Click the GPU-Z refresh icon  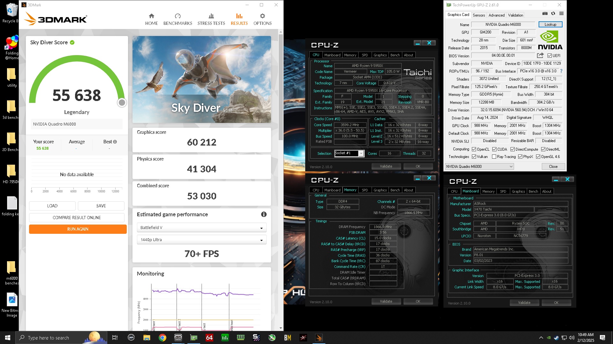553,13
